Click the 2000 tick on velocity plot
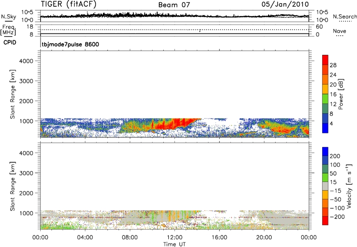 (26, 193)
